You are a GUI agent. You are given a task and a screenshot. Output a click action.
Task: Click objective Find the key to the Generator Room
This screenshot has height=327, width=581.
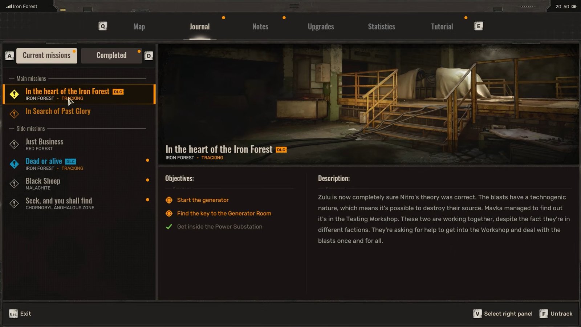[224, 213]
